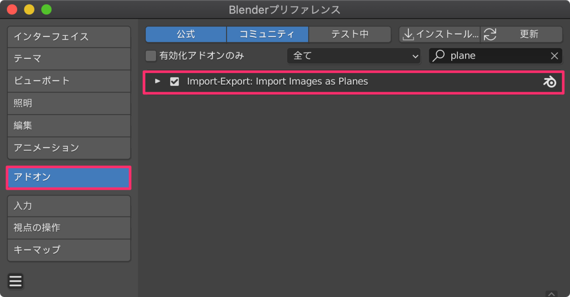This screenshot has height=297, width=570.
Task: Switch to the 公式 addons tab
Action: (185, 34)
